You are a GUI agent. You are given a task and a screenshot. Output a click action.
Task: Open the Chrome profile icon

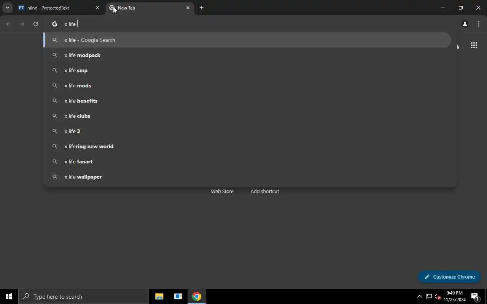[465, 24]
